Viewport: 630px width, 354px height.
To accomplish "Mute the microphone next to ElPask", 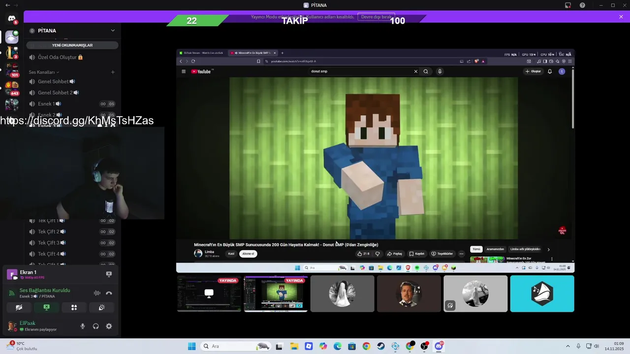I will (x=83, y=326).
